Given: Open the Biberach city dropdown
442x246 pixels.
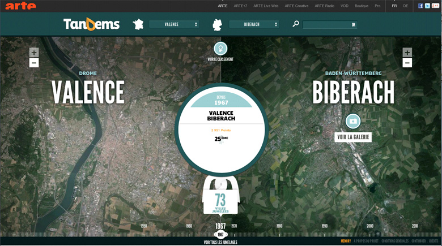Looking at the screenshot, I should (254, 24).
